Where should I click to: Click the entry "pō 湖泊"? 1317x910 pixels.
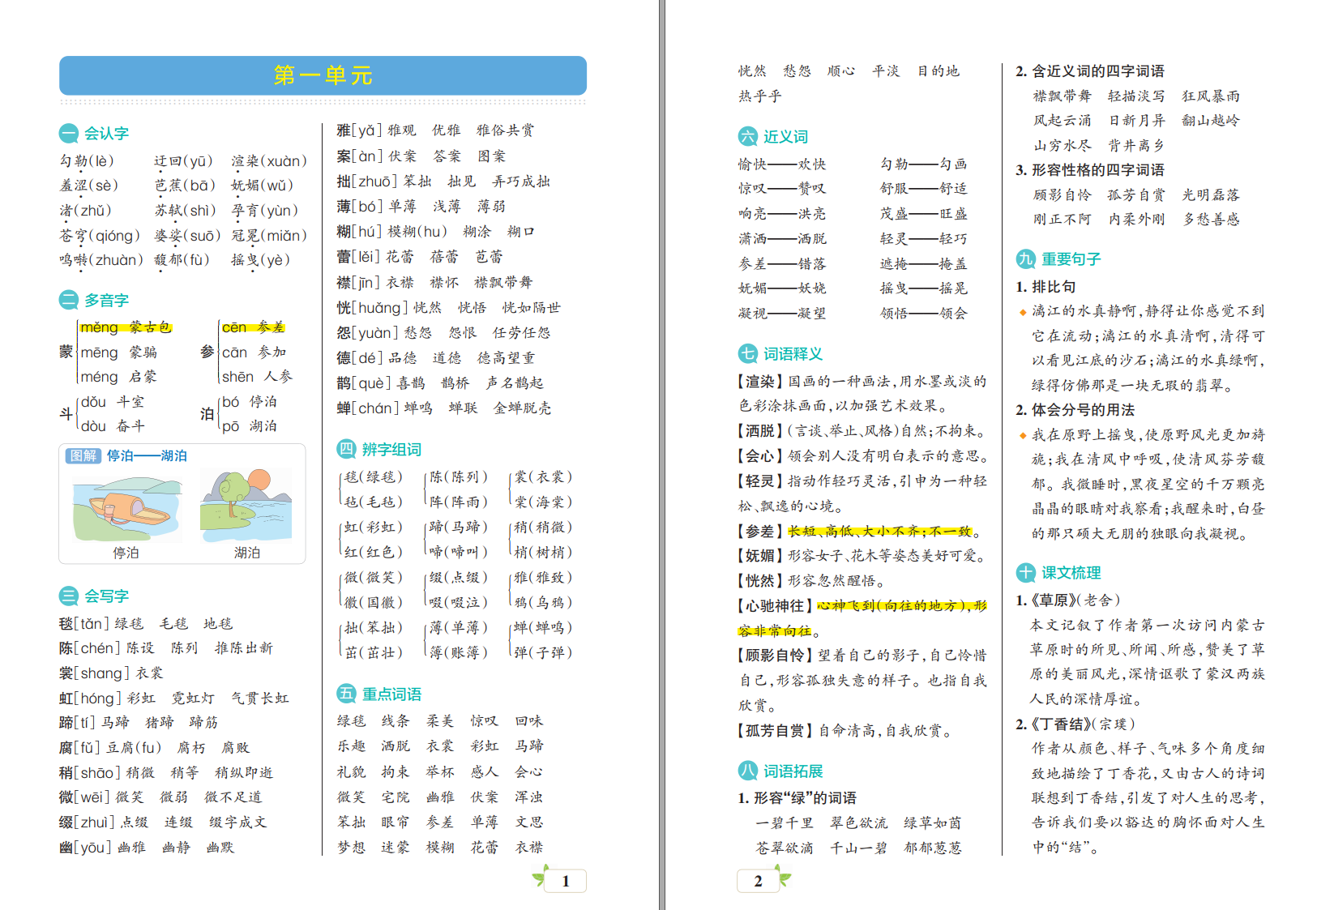pyautogui.click(x=250, y=426)
